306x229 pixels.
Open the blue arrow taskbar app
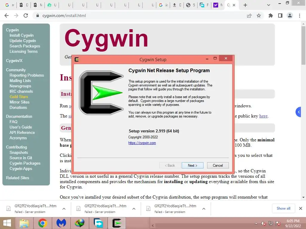click(98, 223)
